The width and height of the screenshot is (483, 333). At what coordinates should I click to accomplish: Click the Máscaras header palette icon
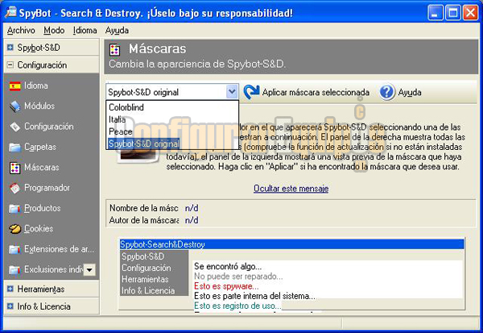(114, 50)
